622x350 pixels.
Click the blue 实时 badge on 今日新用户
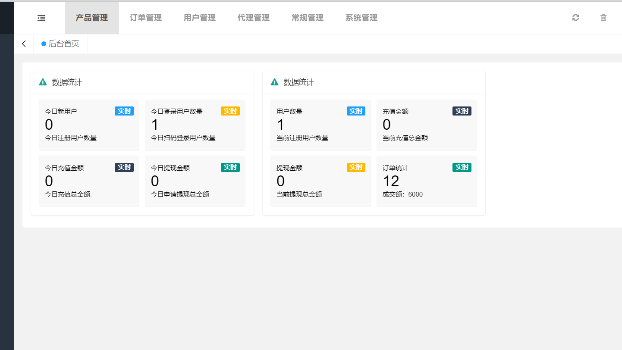tap(124, 111)
